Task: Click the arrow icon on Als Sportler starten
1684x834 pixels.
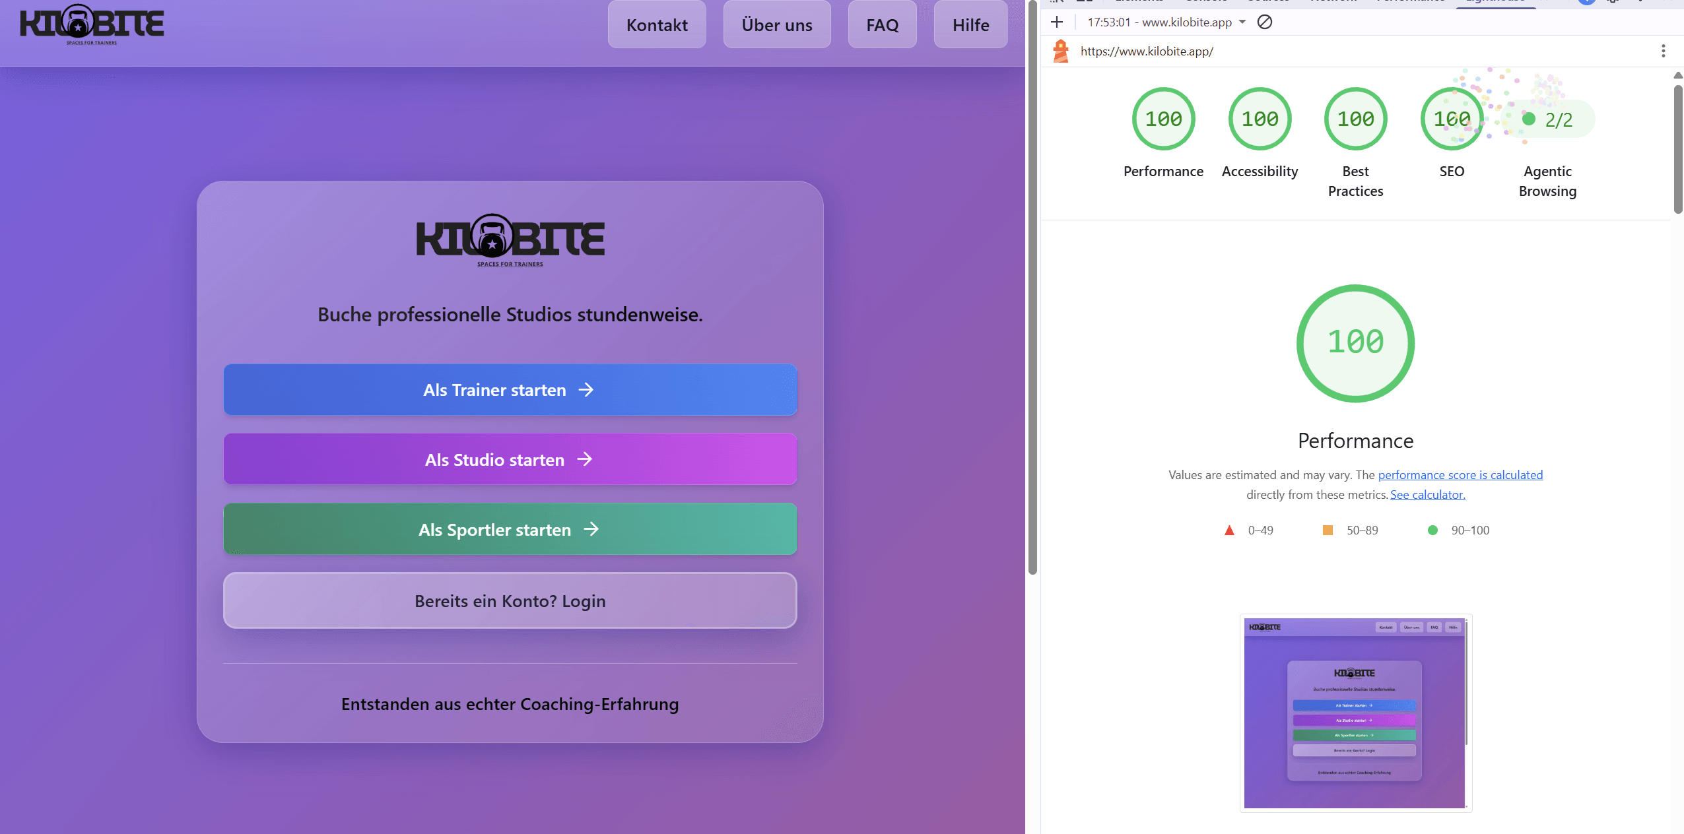Action: (591, 529)
